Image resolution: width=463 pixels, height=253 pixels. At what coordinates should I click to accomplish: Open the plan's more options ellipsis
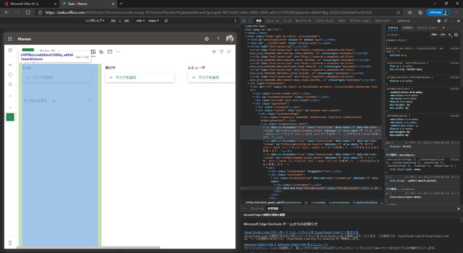[118, 52]
